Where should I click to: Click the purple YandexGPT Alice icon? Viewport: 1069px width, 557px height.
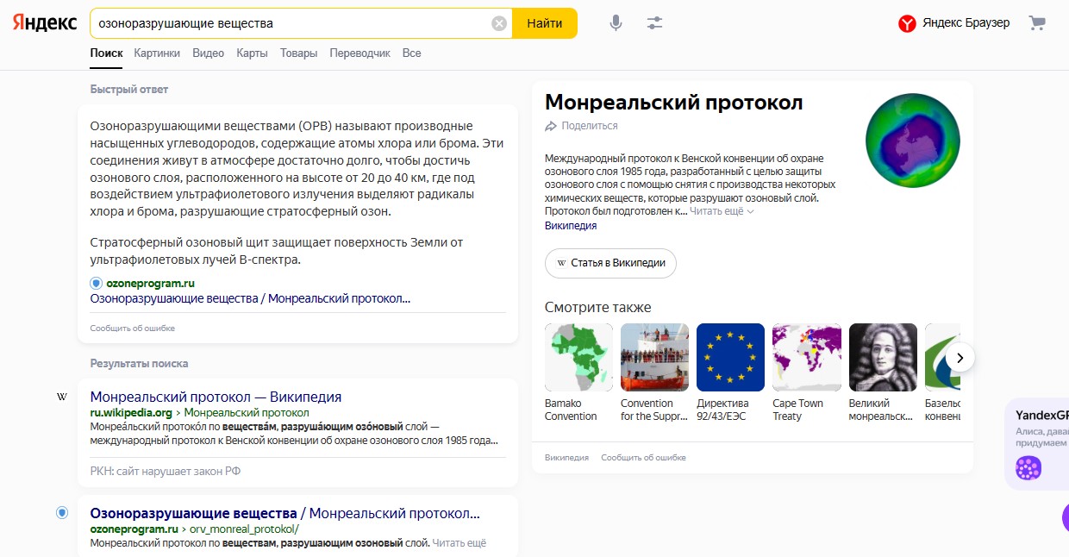1028,468
